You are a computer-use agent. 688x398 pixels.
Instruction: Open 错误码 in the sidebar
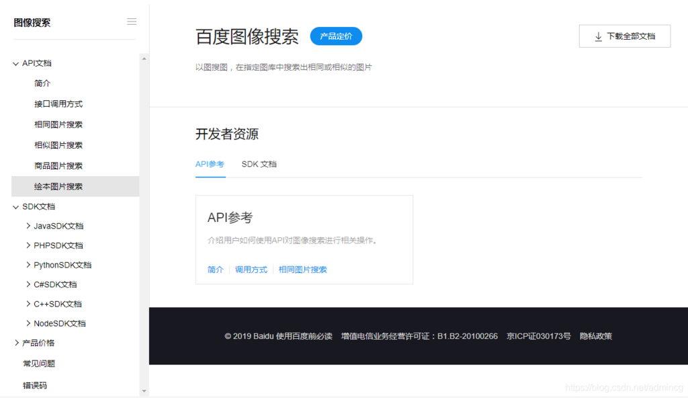35,385
